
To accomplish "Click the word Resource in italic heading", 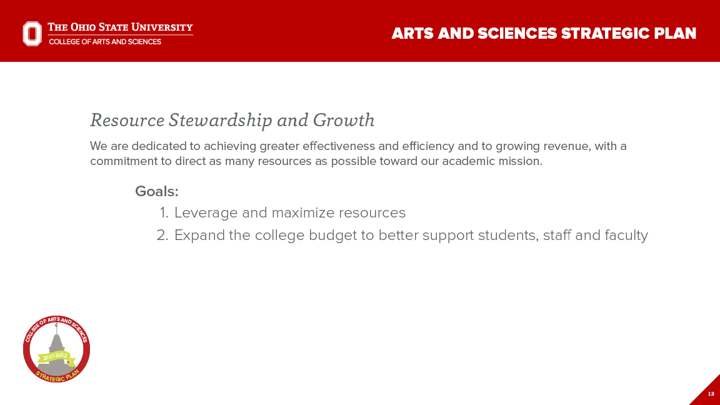I will 126,119.
